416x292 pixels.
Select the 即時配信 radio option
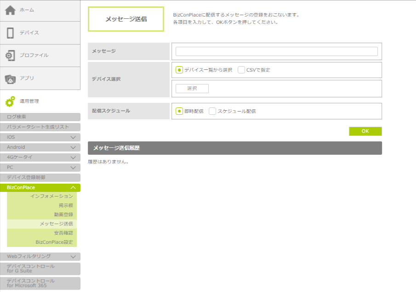click(179, 111)
